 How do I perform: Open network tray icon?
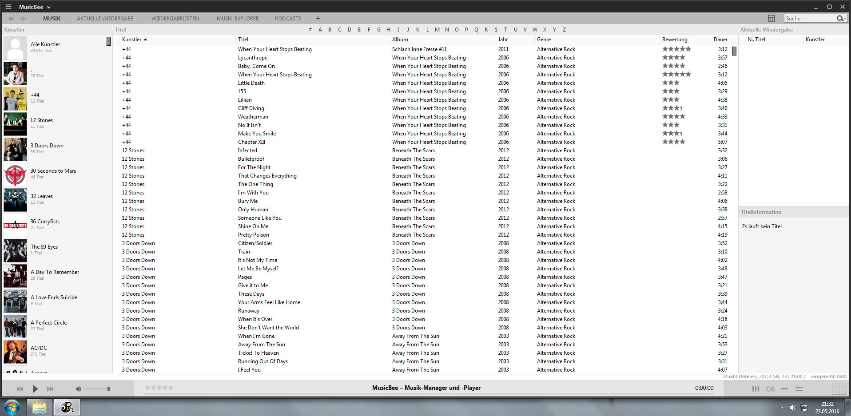point(804,408)
